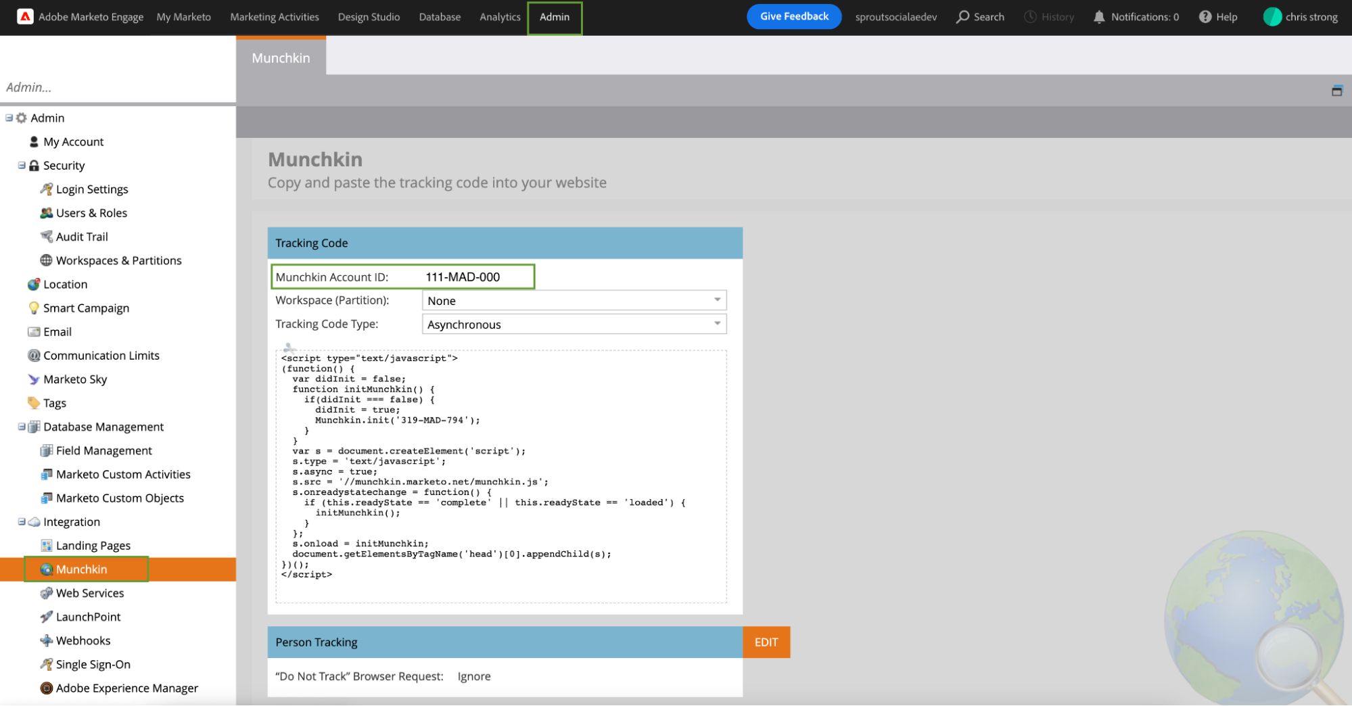1352x706 pixels.
Task: Select Users & Roles tree item
Action: (91, 212)
